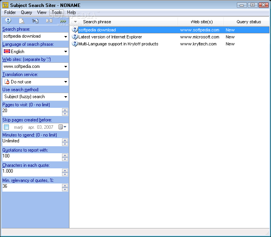Click the 'Search phrase:' label
Screen dimensions: 271x237
point(16,29)
